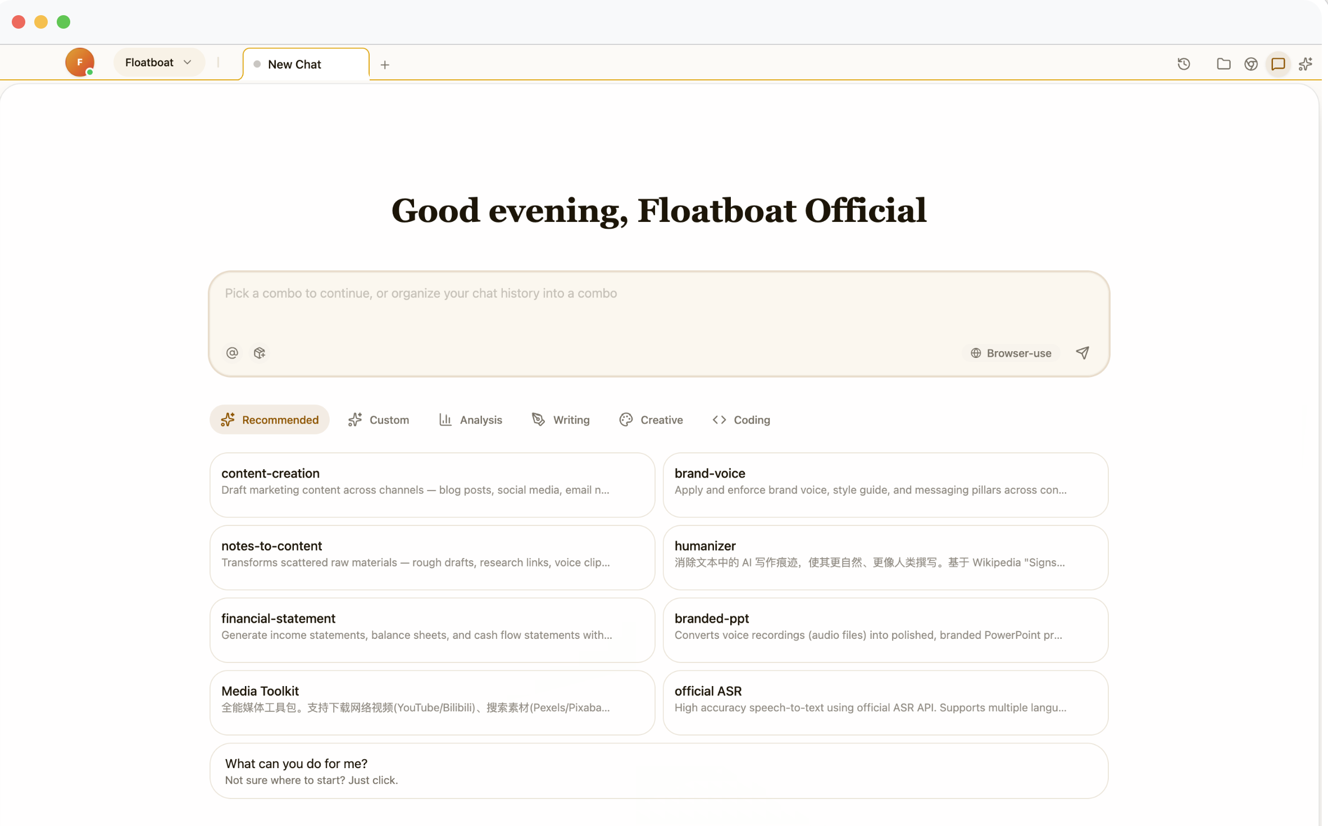Expand the Floatboat workspace dropdown
Image resolution: width=1328 pixels, height=826 pixels.
click(158, 62)
